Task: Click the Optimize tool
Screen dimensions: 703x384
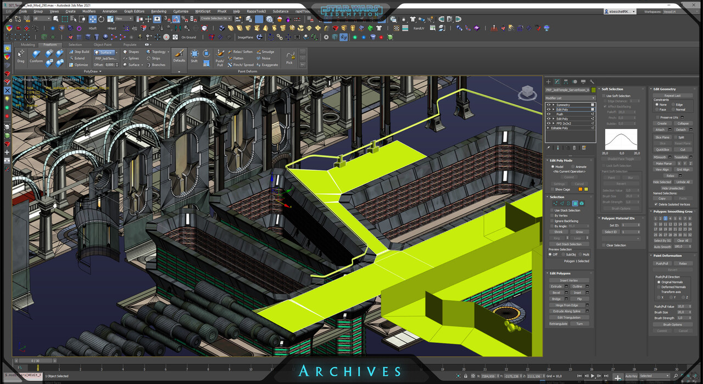Action: pos(78,65)
